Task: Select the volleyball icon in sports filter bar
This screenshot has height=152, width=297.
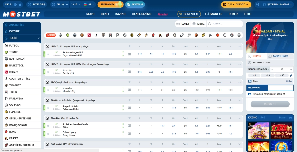Action: [x=125, y=35]
